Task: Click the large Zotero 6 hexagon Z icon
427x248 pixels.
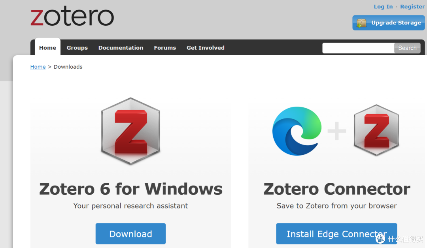Action: click(x=131, y=131)
